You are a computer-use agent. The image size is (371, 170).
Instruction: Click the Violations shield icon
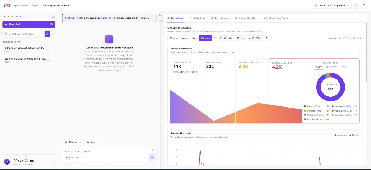pyautogui.click(x=191, y=18)
